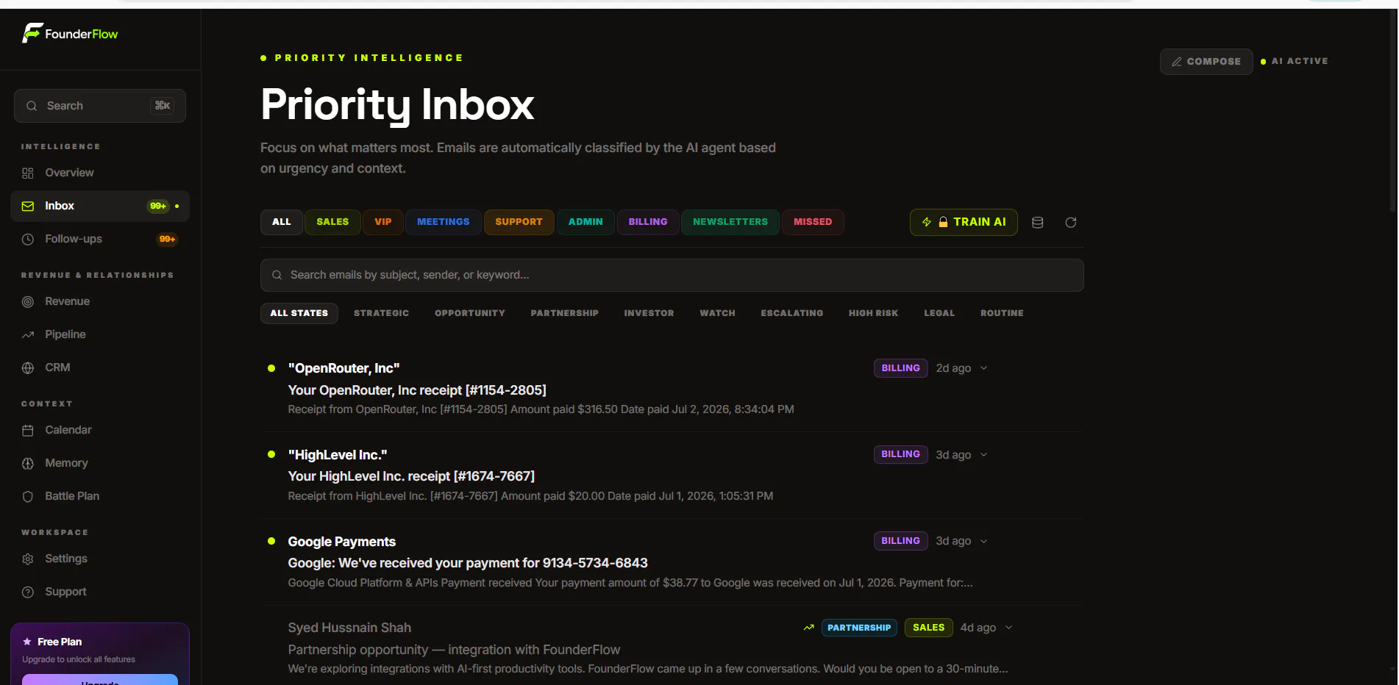Filter emails by SALES category

(332, 222)
